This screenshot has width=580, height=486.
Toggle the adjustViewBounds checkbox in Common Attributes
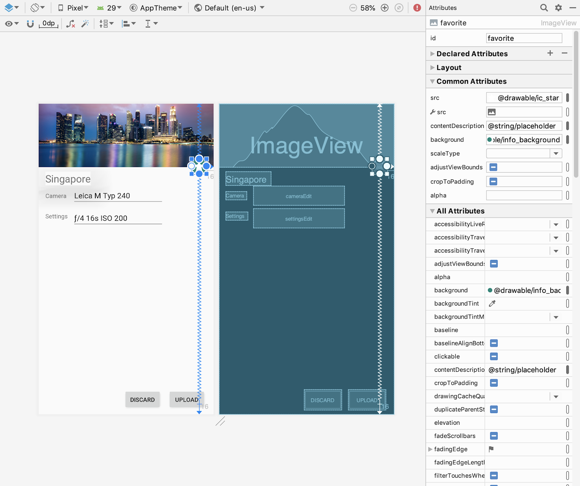pyautogui.click(x=493, y=167)
